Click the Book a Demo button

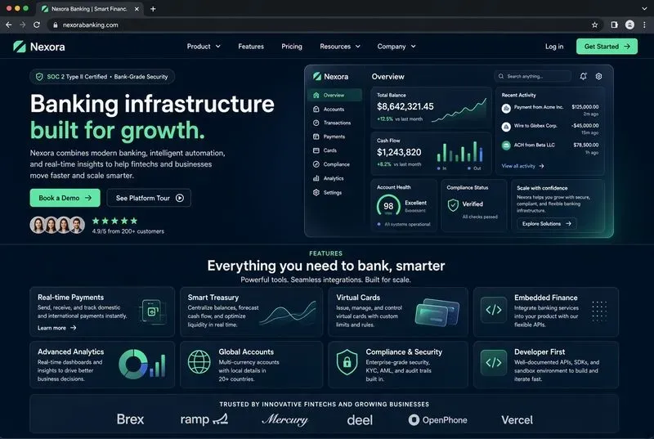[65, 198]
